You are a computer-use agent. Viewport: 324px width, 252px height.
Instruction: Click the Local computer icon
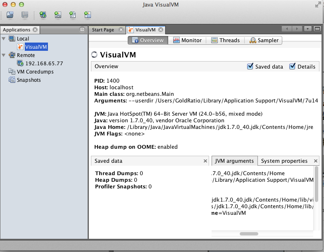pos(12,39)
